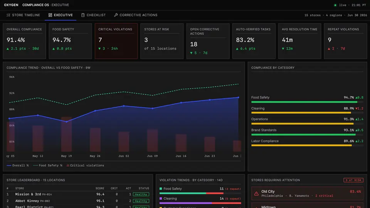Click the green live status dot
Image resolution: width=370 pixels, height=208 pixels.
click(335, 5)
